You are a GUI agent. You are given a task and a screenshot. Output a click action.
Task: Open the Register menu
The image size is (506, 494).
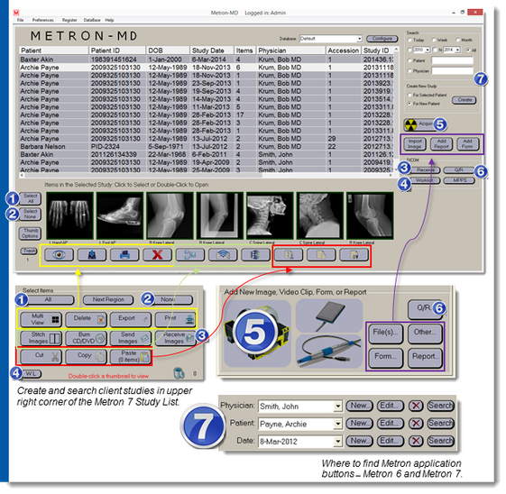click(69, 20)
